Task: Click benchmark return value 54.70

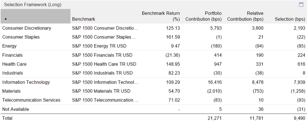Action: [x=174, y=91]
